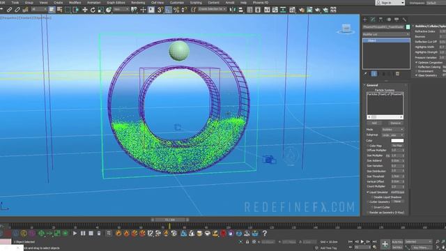Pause the Phoenix FD simulation
Viewport: 446px width, 251px height.
tap(83, 234)
